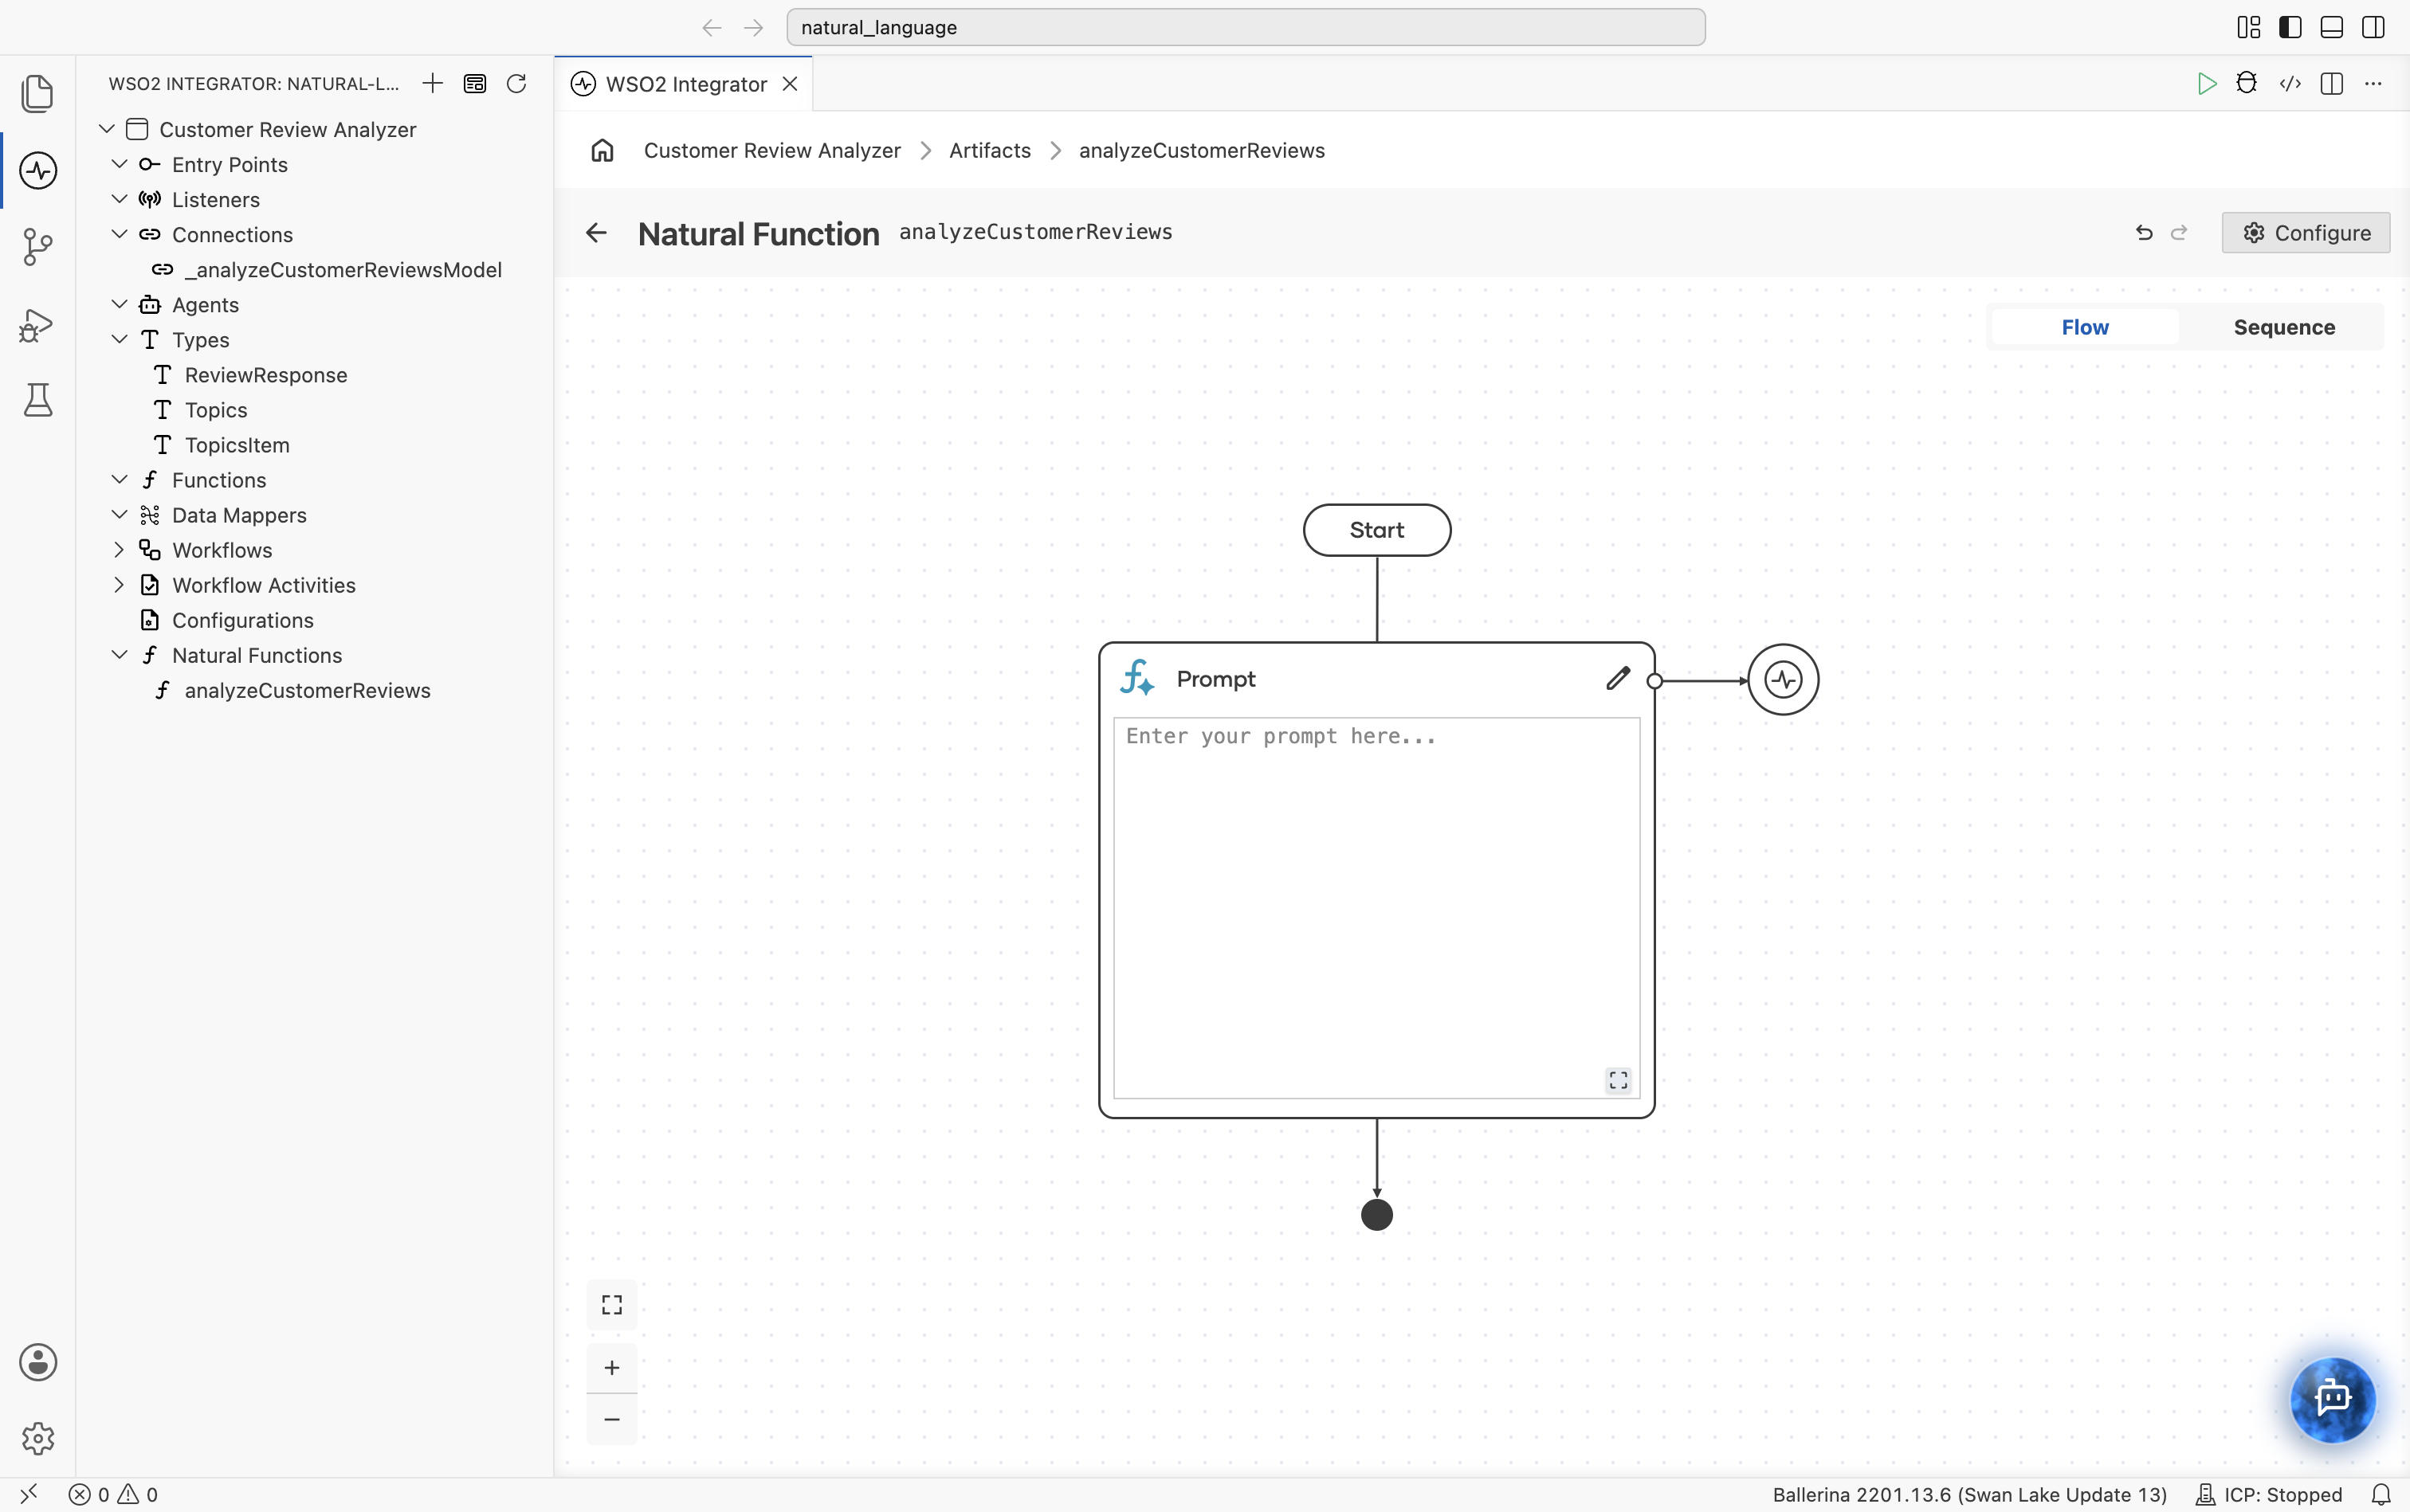Expand the Workflow Activities section
2410x1512 pixels.
point(119,585)
